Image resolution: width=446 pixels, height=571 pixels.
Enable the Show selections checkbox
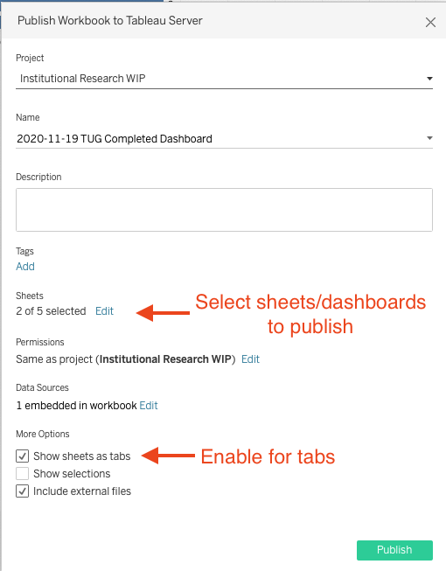[x=22, y=473]
